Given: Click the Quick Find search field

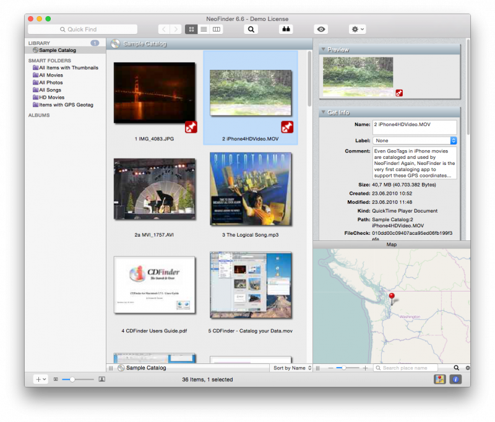Looking at the screenshot, I should pos(82,29).
